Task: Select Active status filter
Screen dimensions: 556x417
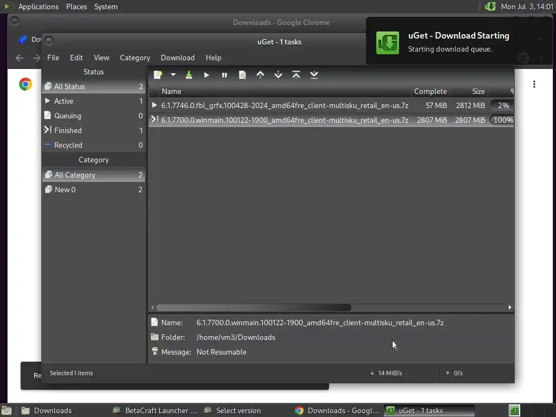Action: pyautogui.click(x=93, y=101)
